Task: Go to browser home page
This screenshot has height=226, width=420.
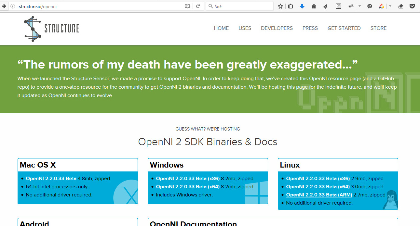Action: pyautogui.click(x=314, y=6)
